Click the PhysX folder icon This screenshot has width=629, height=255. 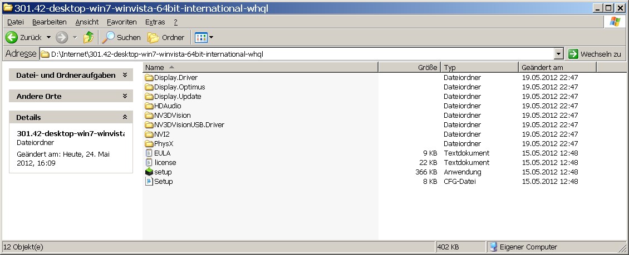pos(149,144)
